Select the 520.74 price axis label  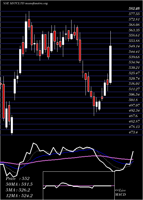click(x=134, y=79)
